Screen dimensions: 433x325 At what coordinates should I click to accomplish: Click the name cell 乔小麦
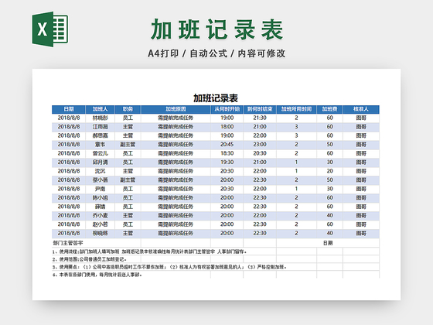click(x=101, y=216)
